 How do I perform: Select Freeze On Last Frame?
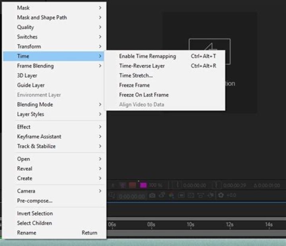coord(144,95)
